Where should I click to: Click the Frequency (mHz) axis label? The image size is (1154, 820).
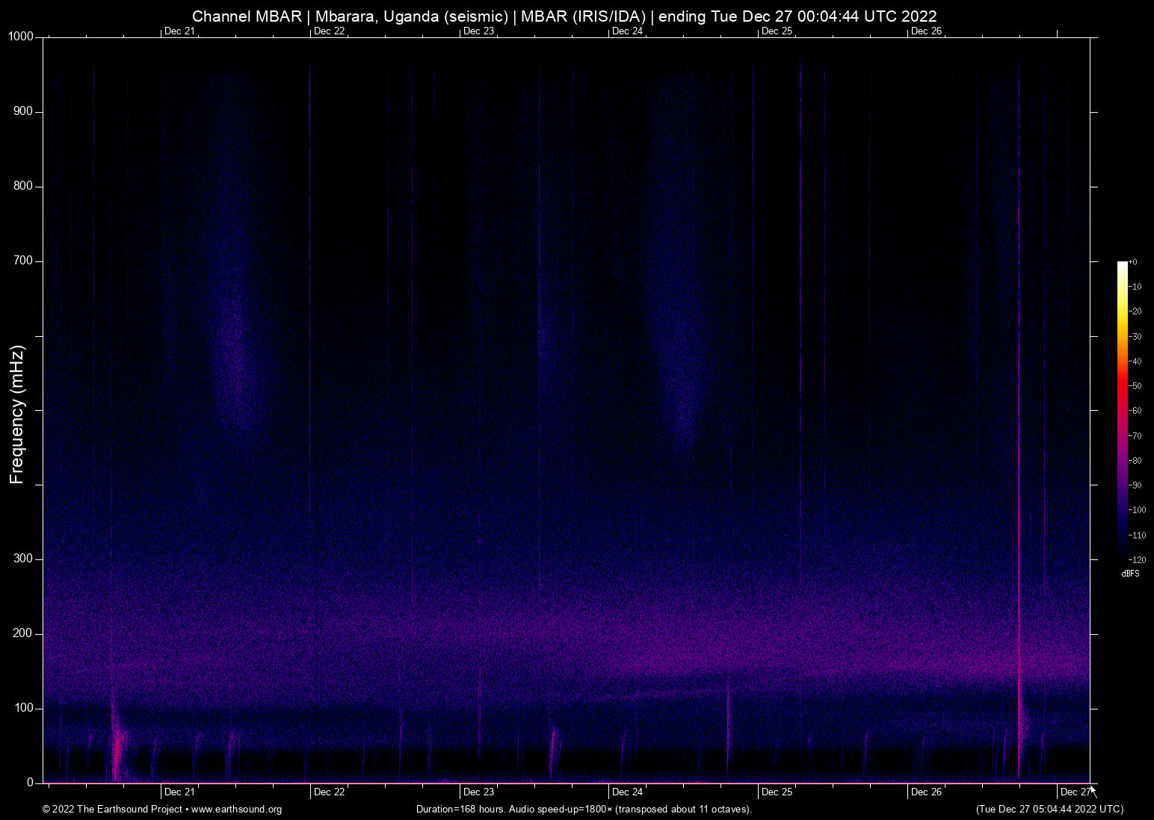(16, 410)
